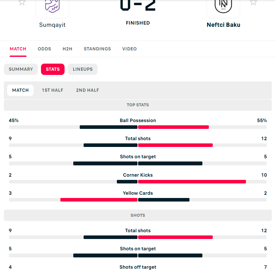Click the Sumqayit team name
The image size is (275, 270).
click(52, 25)
